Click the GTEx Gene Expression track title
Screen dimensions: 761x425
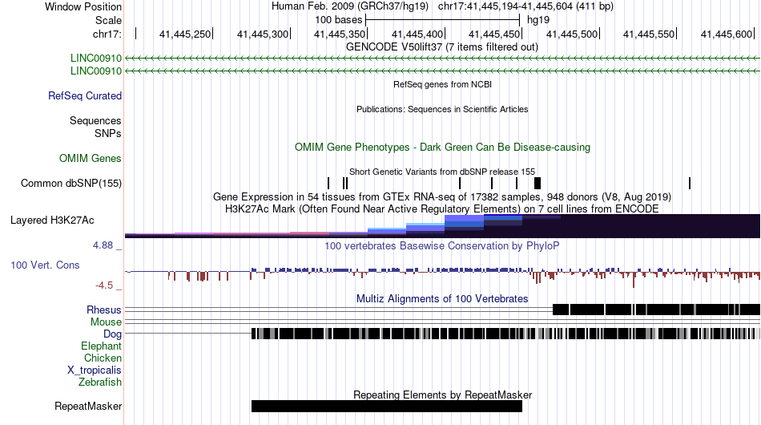[442, 196]
